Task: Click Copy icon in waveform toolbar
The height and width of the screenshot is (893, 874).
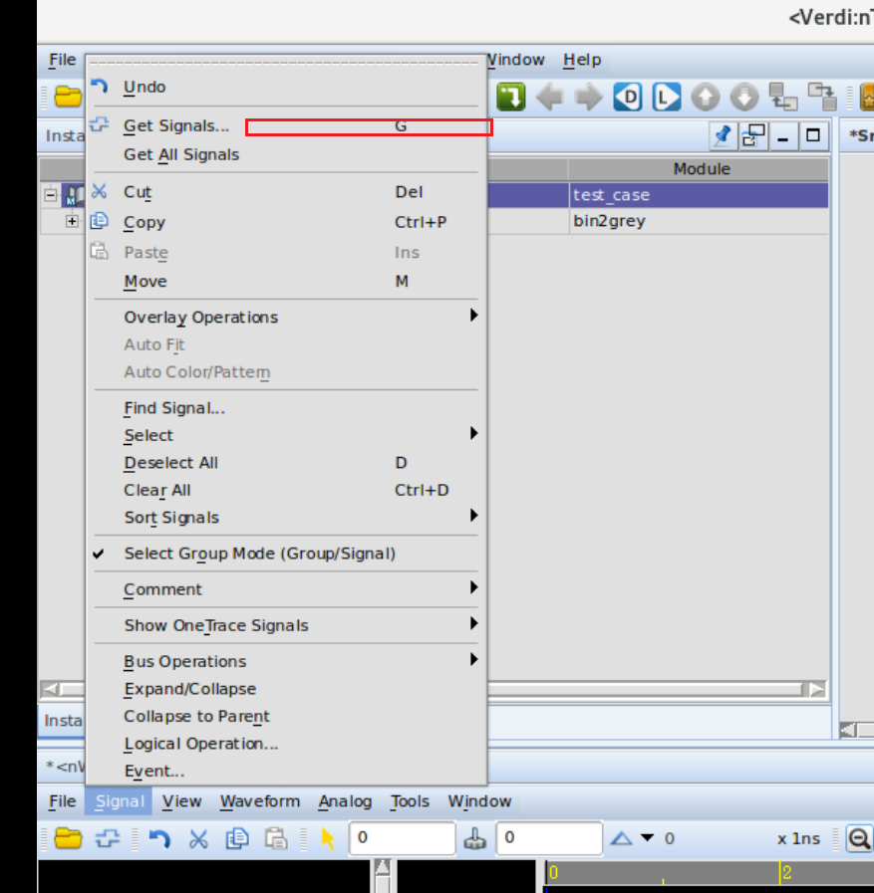Action: pos(237,838)
